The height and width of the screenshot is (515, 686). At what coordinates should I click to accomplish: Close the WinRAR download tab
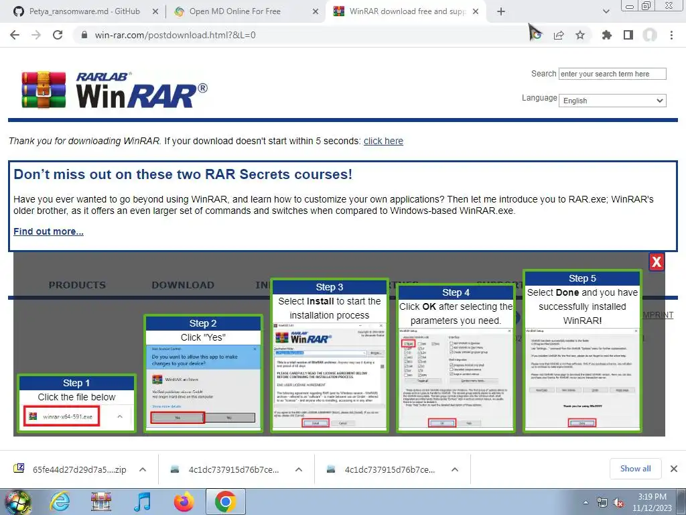click(x=476, y=12)
